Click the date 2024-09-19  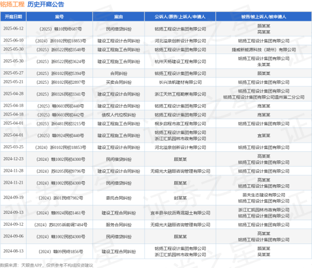(14, 198)
